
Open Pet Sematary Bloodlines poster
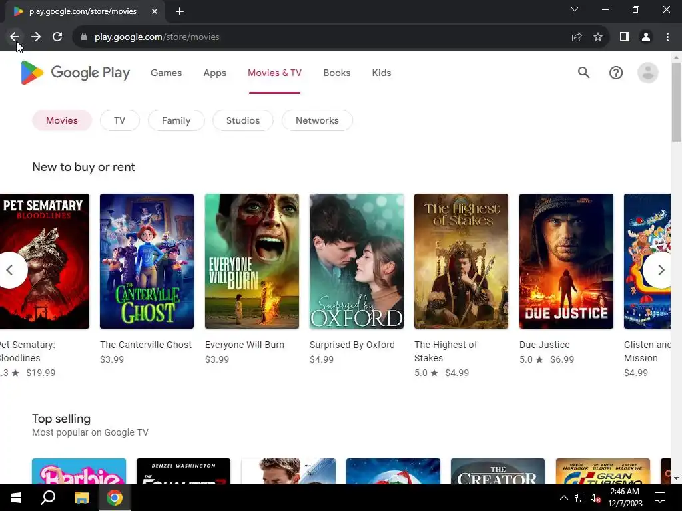pyautogui.click(x=45, y=261)
